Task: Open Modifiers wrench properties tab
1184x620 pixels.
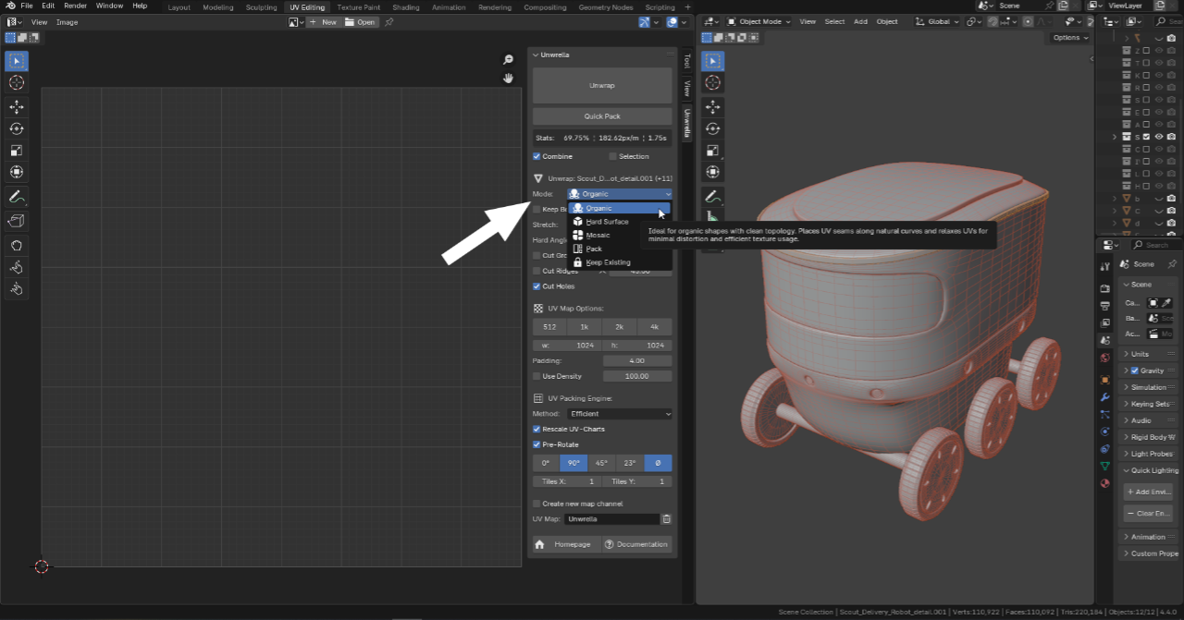Action: click(x=1104, y=397)
